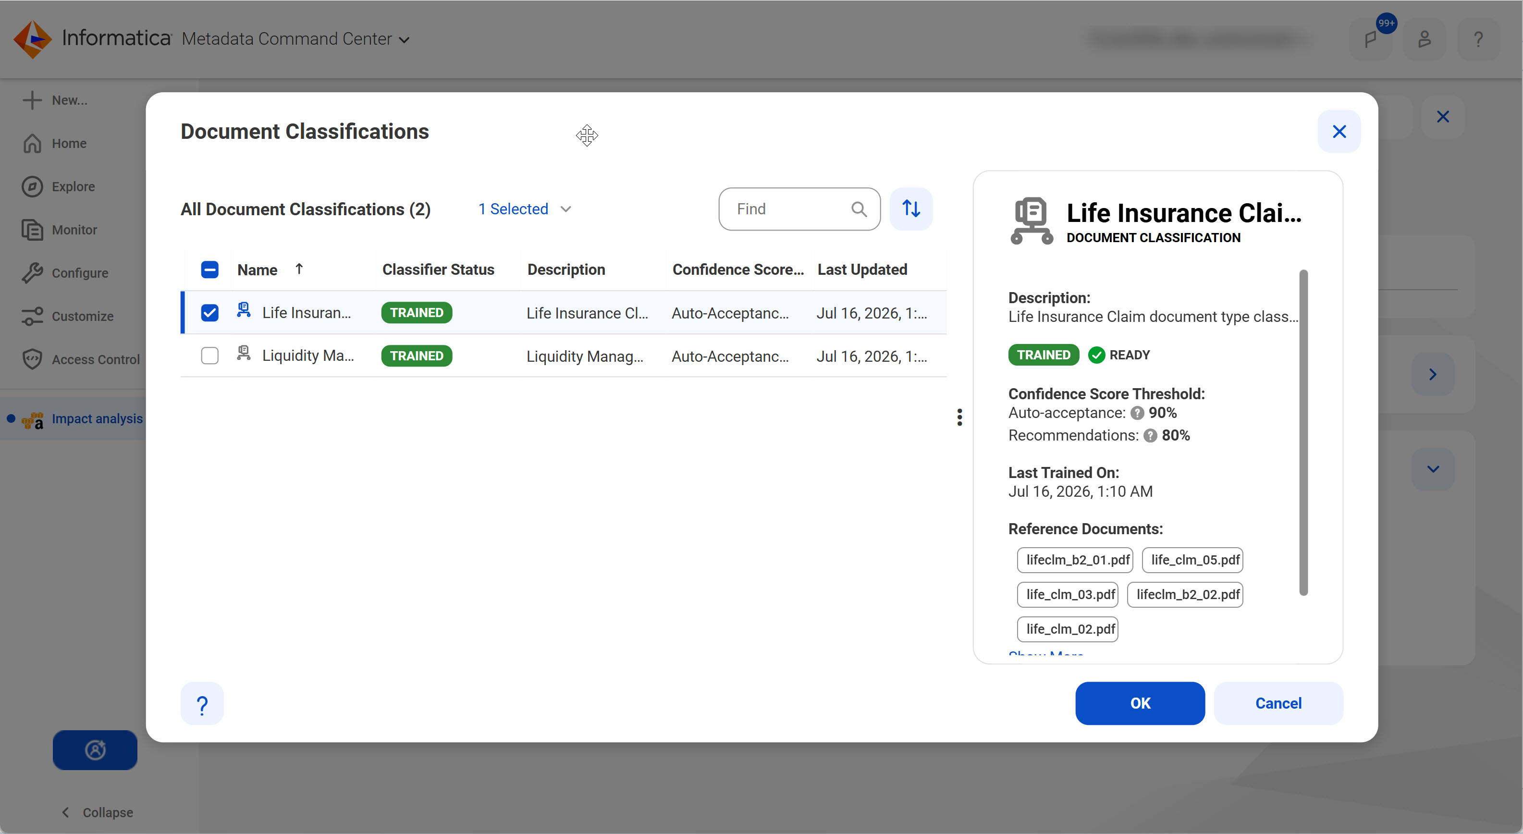The width and height of the screenshot is (1523, 834).
Task: Click the TRAINED badge in the Life Insurance row
Action: pyautogui.click(x=416, y=312)
